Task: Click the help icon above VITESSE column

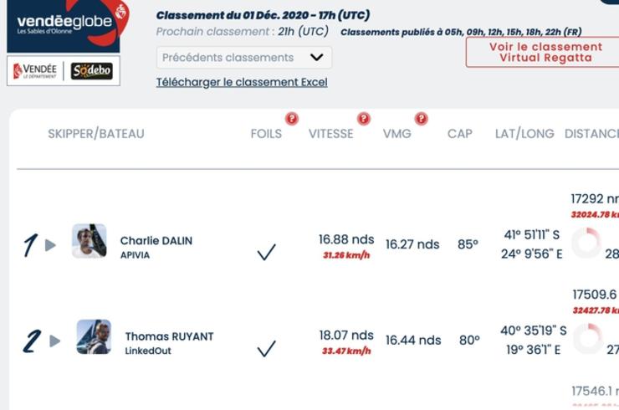Action: [364, 119]
